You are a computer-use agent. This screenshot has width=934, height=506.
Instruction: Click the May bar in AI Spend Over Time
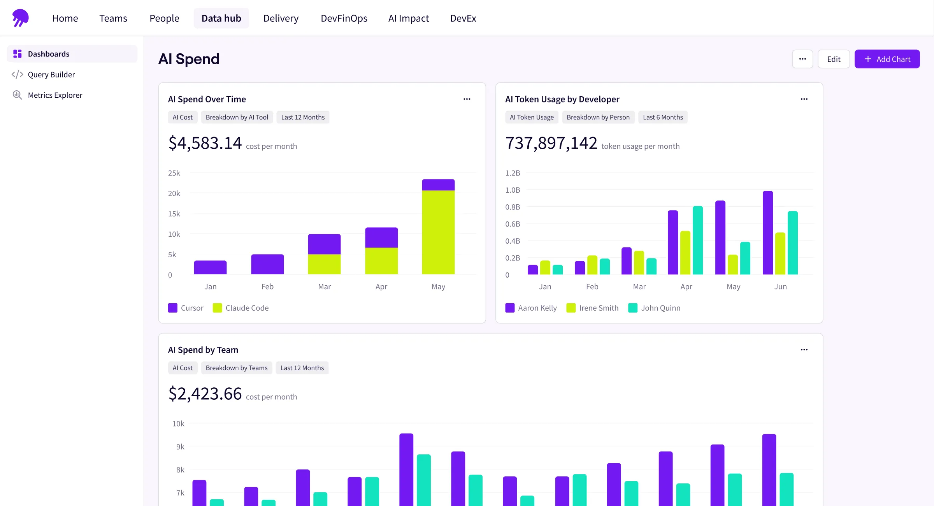point(438,227)
